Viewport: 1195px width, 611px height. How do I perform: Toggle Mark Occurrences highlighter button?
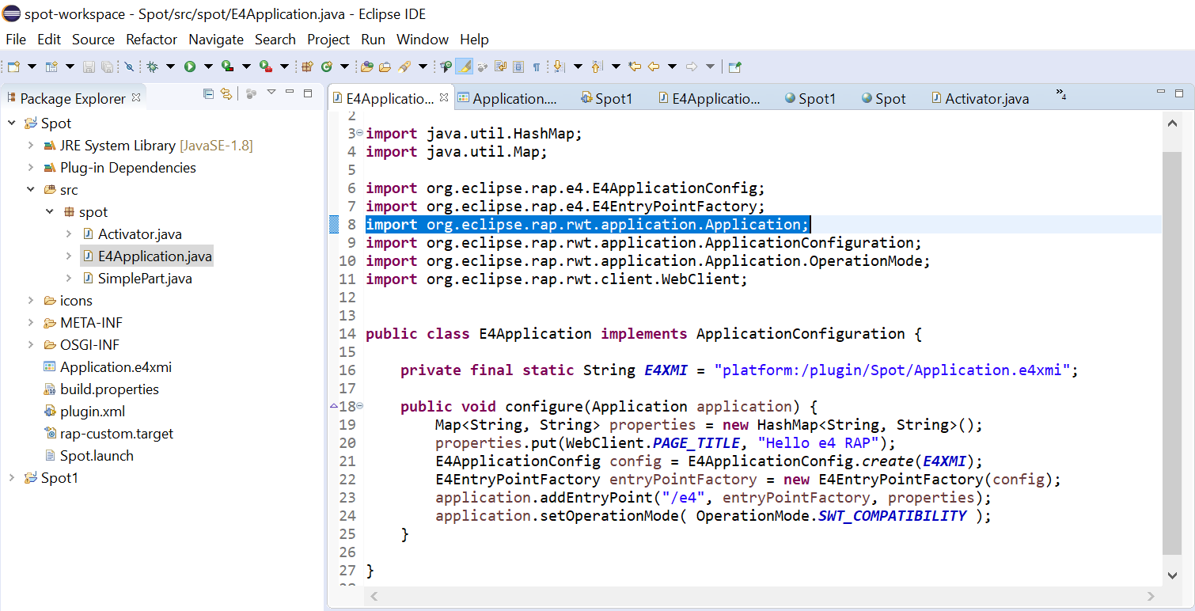[x=465, y=66]
